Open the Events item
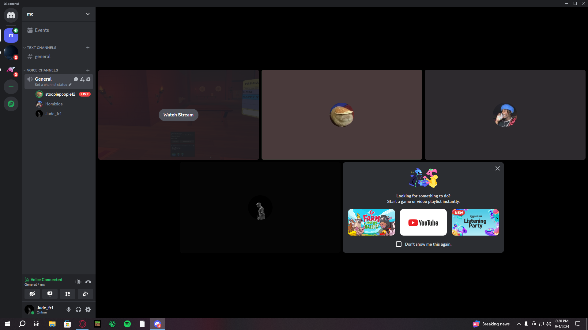This screenshot has width=588, height=330. [x=42, y=30]
